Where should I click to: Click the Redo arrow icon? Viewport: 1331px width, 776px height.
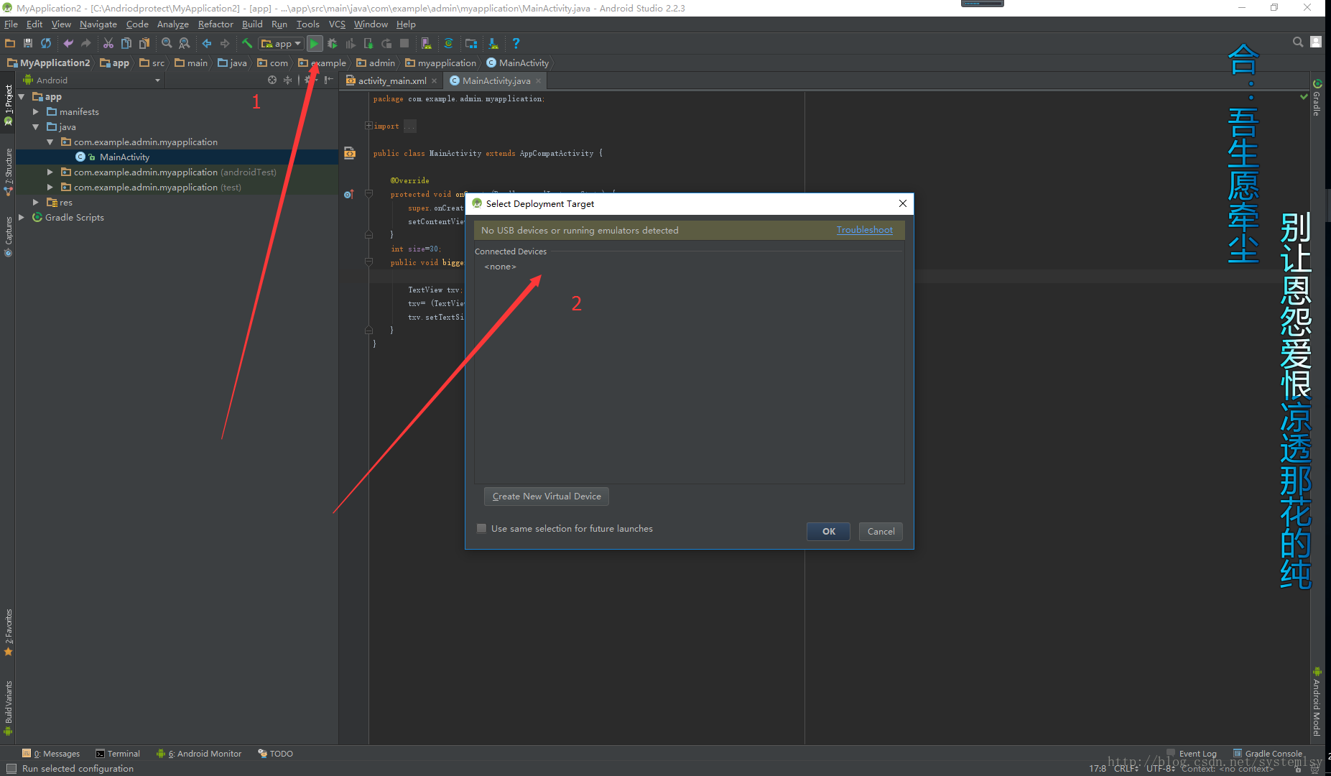click(x=86, y=43)
